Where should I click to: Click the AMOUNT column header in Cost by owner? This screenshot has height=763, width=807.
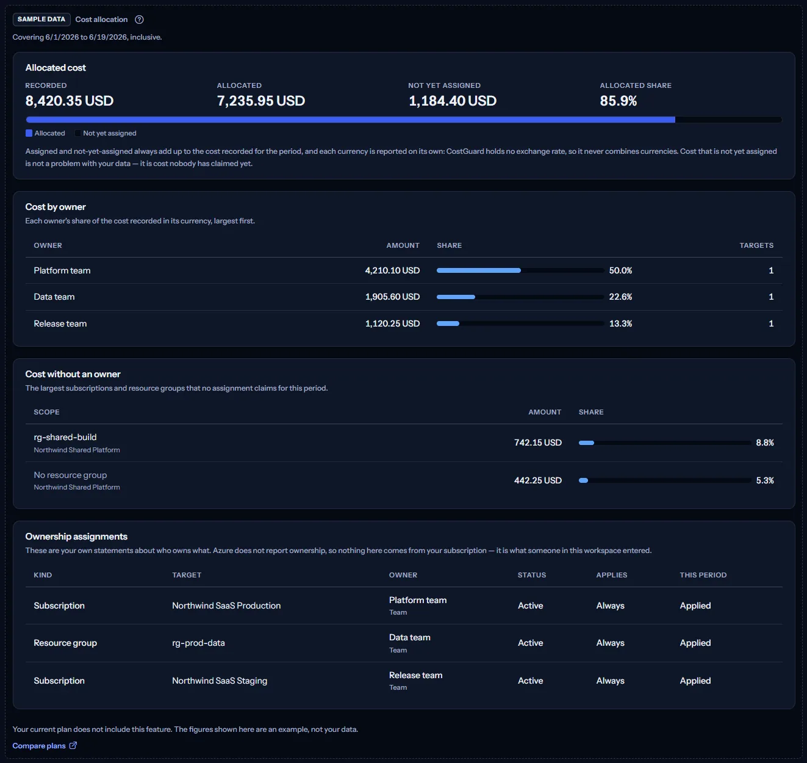tap(403, 245)
